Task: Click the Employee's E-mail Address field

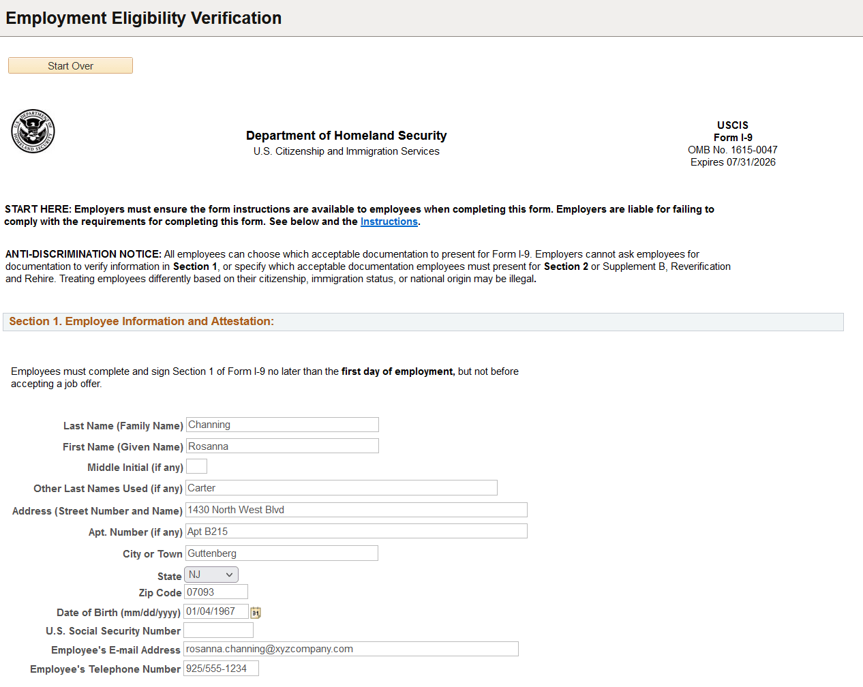Action: pos(351,648)
